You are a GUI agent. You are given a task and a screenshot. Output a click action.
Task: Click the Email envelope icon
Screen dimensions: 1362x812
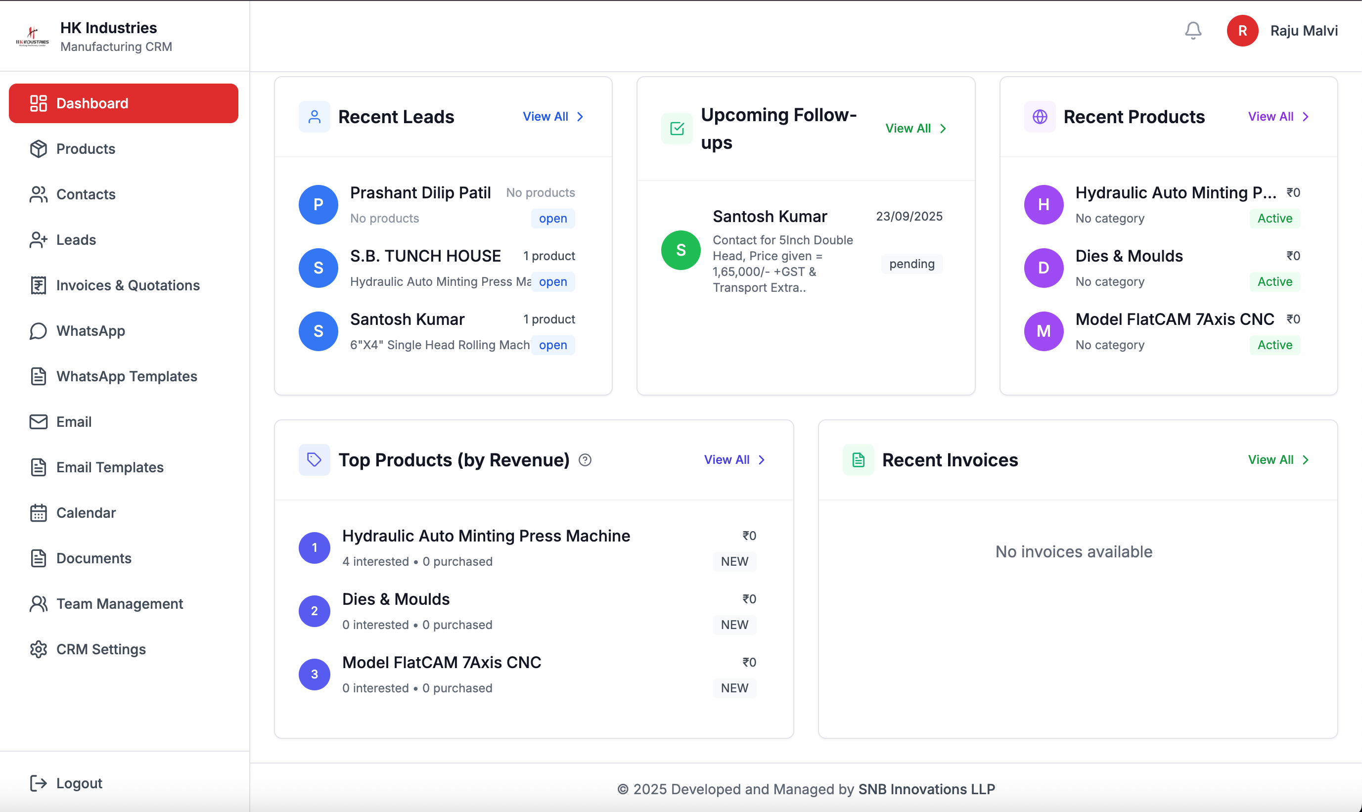(x=38, y=421)
